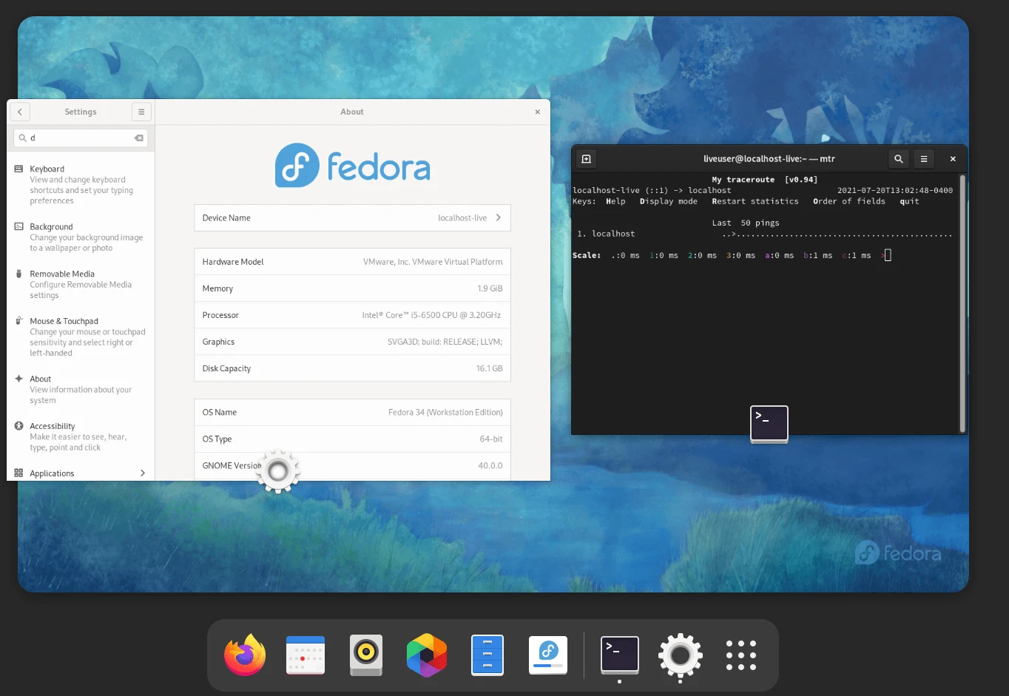Launch the Fedora installer dock icon

pos(548,655)
